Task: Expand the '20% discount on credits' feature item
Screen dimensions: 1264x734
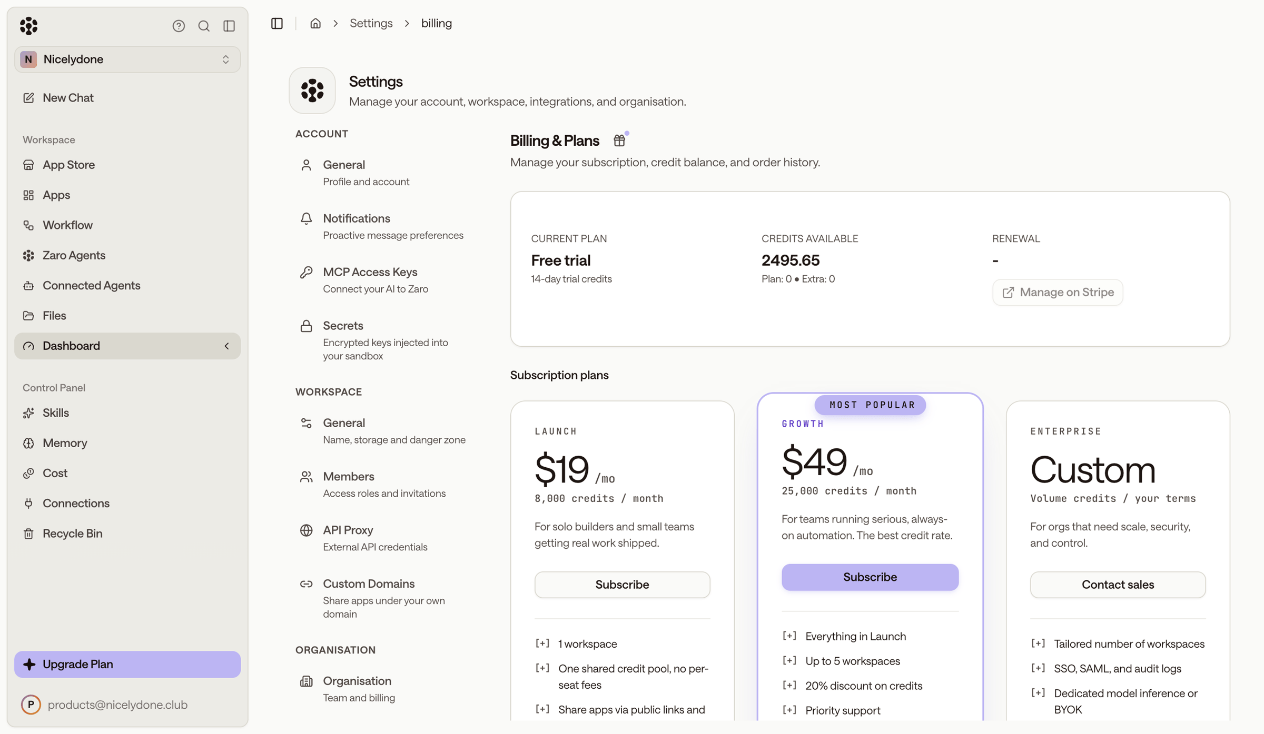Action: pyautogui.click(x=789, y=685)
